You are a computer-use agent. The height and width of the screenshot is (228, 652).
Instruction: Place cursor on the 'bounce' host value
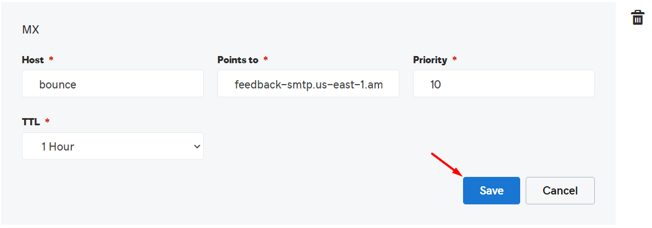click(x=58, y=85)
